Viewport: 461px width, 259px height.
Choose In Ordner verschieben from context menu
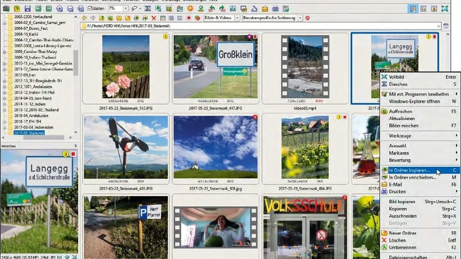pos(420,177)
